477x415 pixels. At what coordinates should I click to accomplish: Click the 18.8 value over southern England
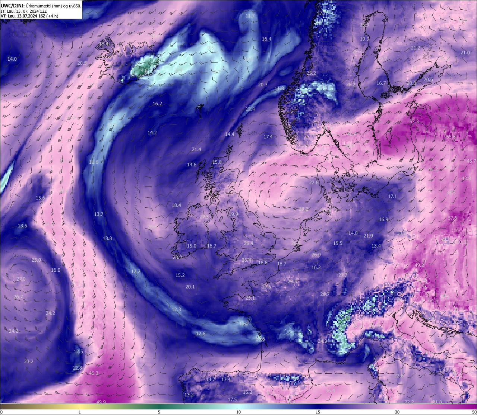[263, 262]
